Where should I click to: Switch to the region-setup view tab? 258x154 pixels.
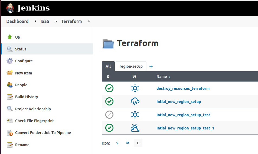click(131, 66)
